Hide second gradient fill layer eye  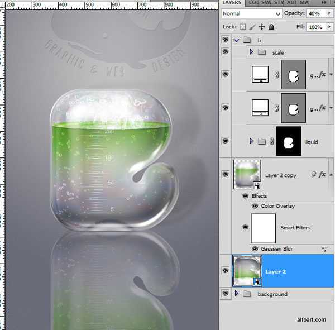[225, 108]
